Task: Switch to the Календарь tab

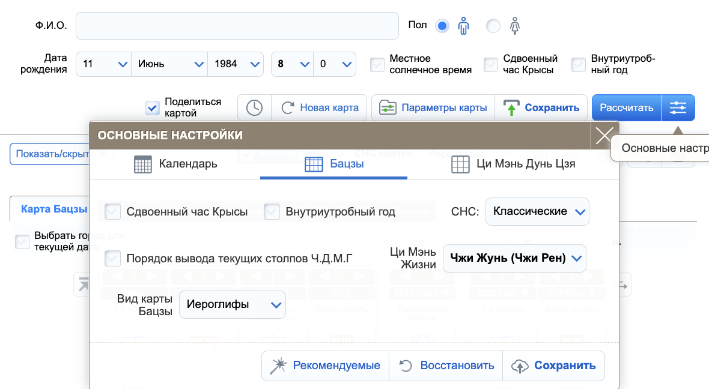Action: 175,164
